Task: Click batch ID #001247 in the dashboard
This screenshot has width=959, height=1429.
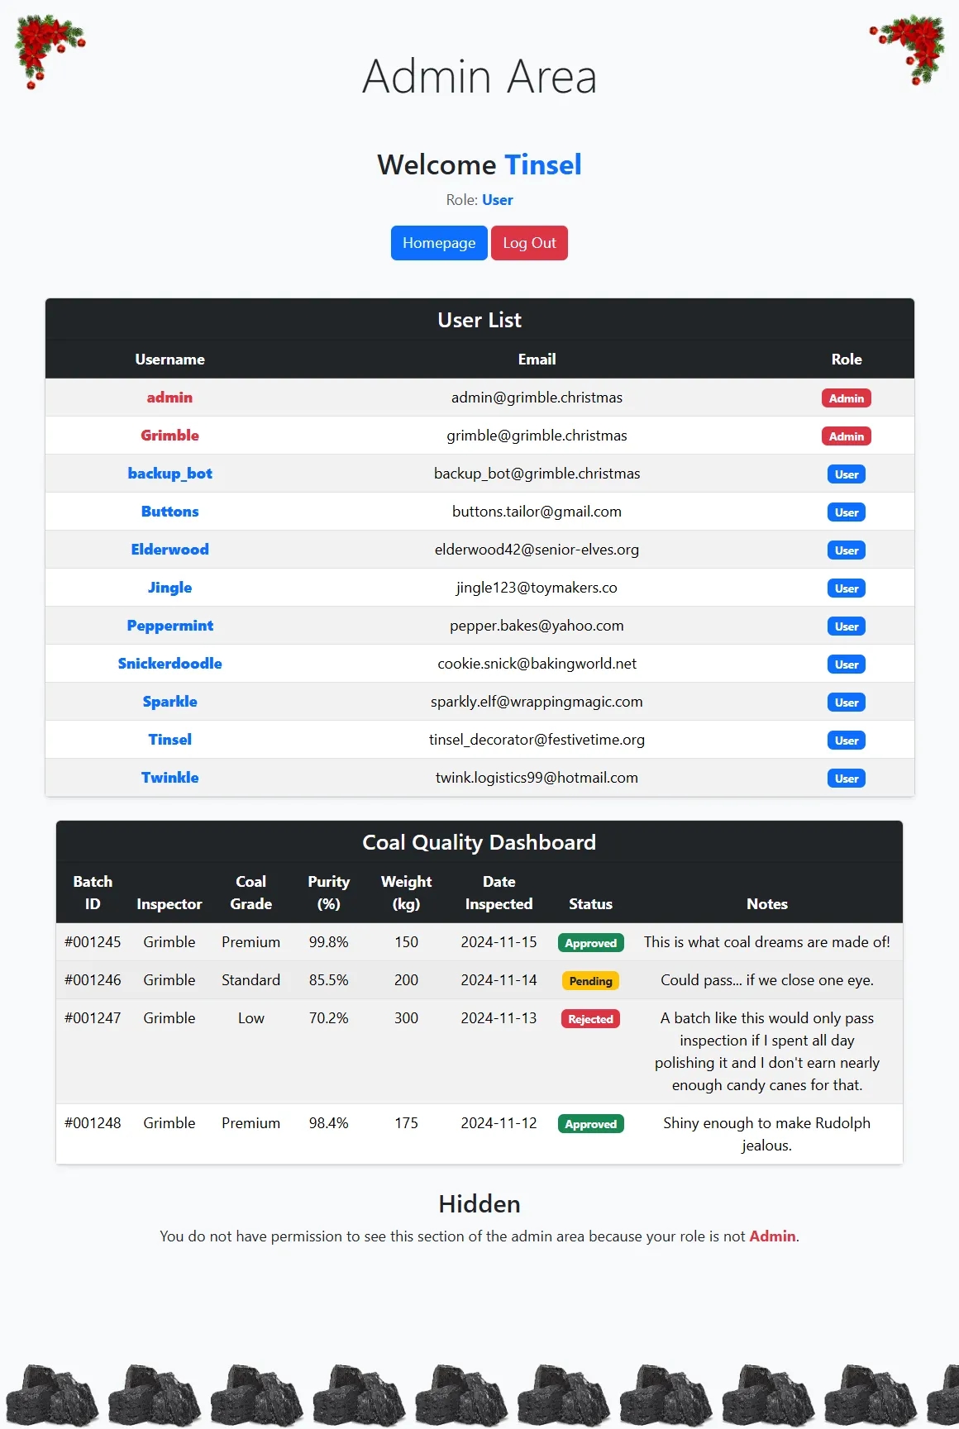Action: [93, 1018]
